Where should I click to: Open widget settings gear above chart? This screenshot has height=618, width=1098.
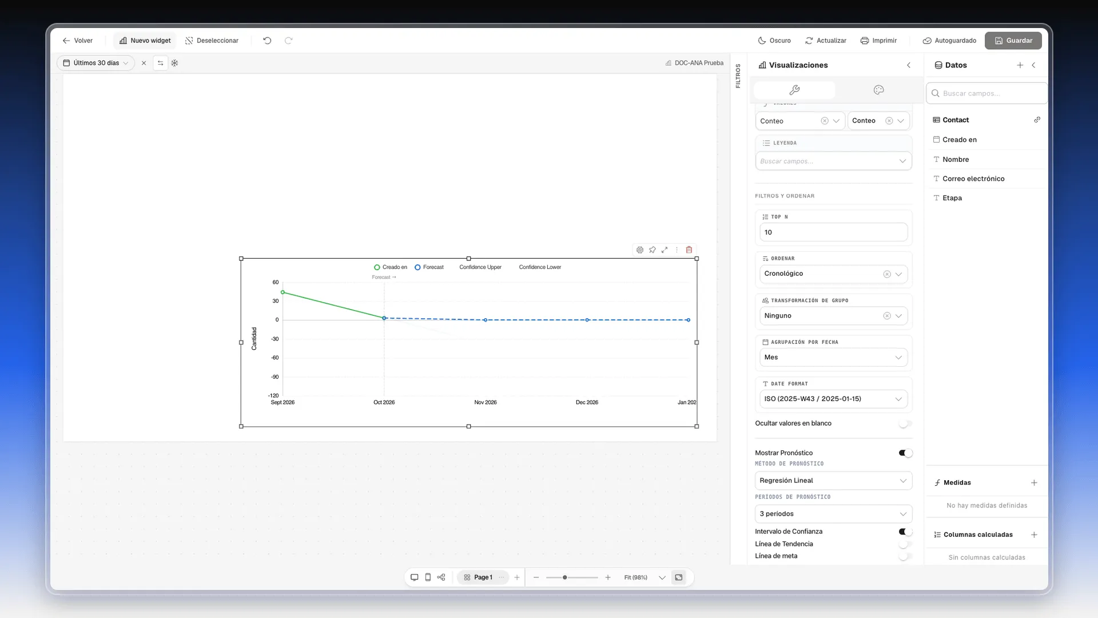[x=640, y=250]
